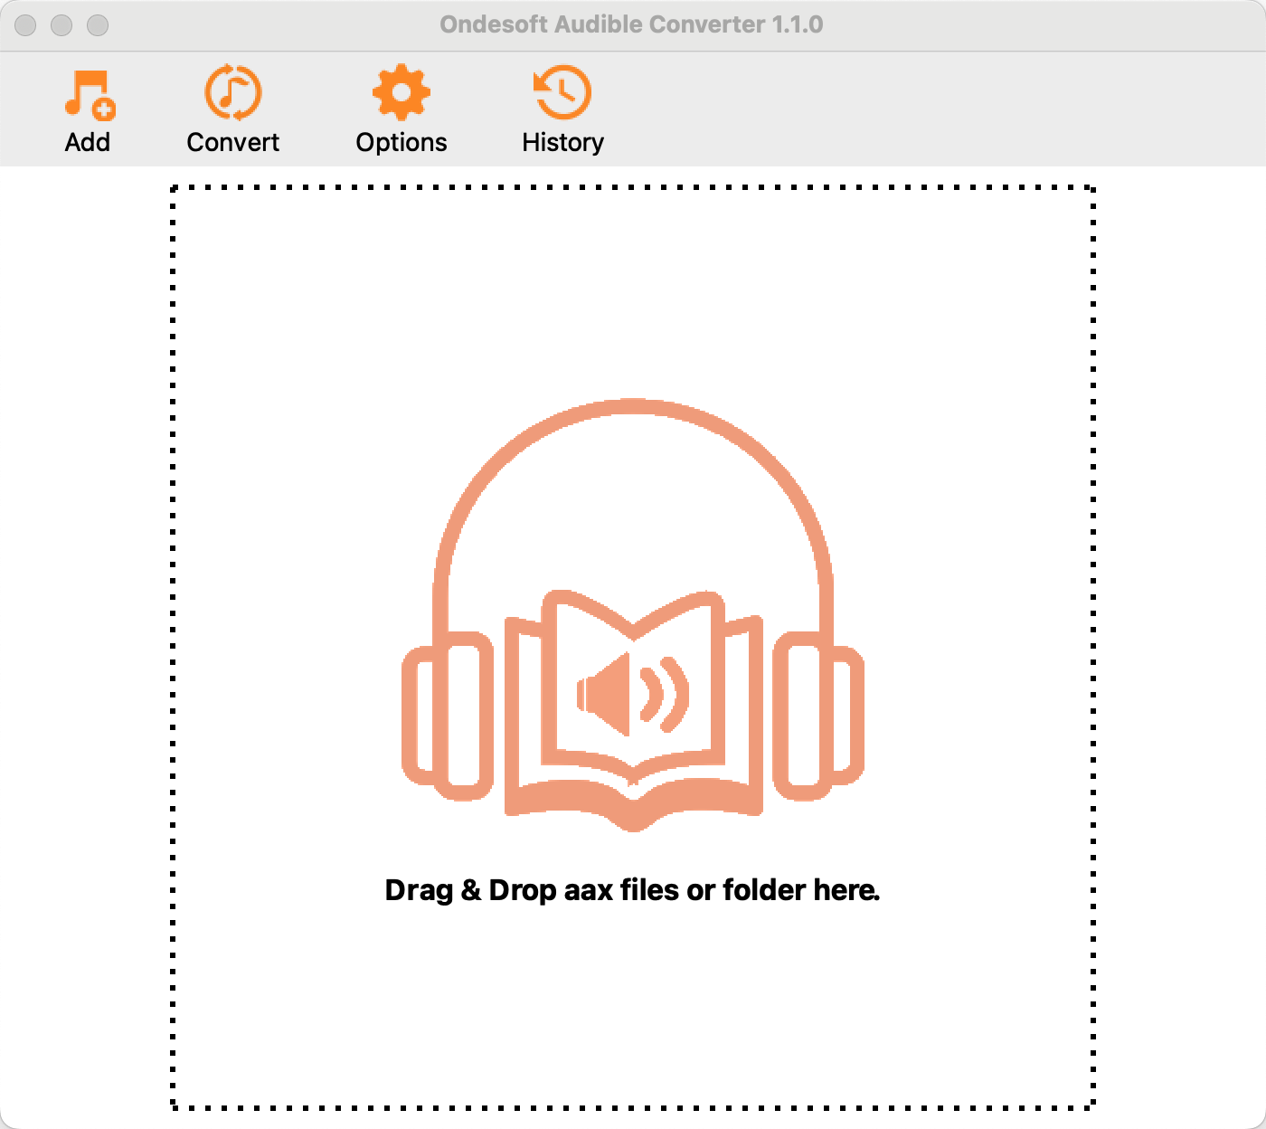Minimize the converter window
The image size is (1266, 1129).
point(61,25)
